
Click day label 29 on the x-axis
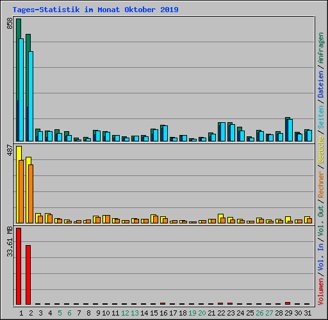click(x=288, y=313)
